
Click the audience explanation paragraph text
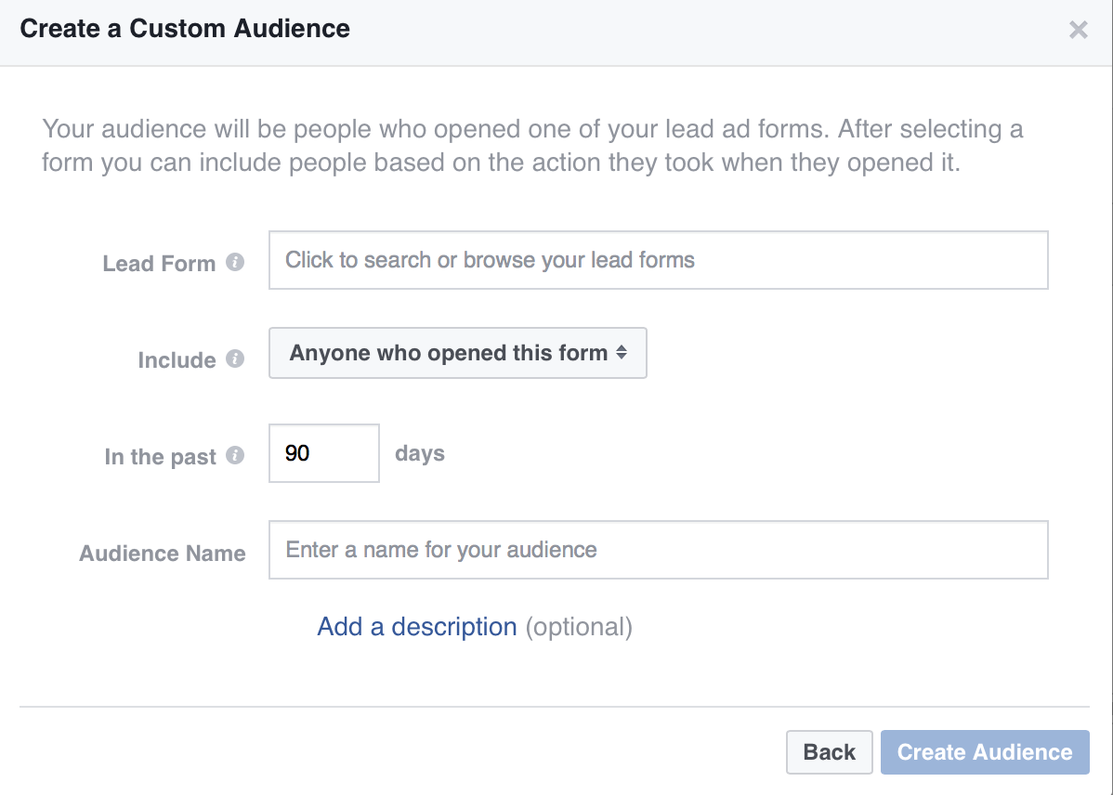coord(532,146)
